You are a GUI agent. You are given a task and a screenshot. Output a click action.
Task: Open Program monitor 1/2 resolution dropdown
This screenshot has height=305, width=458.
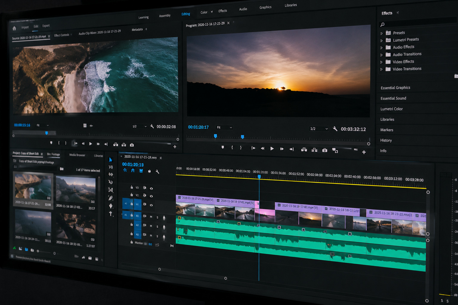[x=319, y=129]
